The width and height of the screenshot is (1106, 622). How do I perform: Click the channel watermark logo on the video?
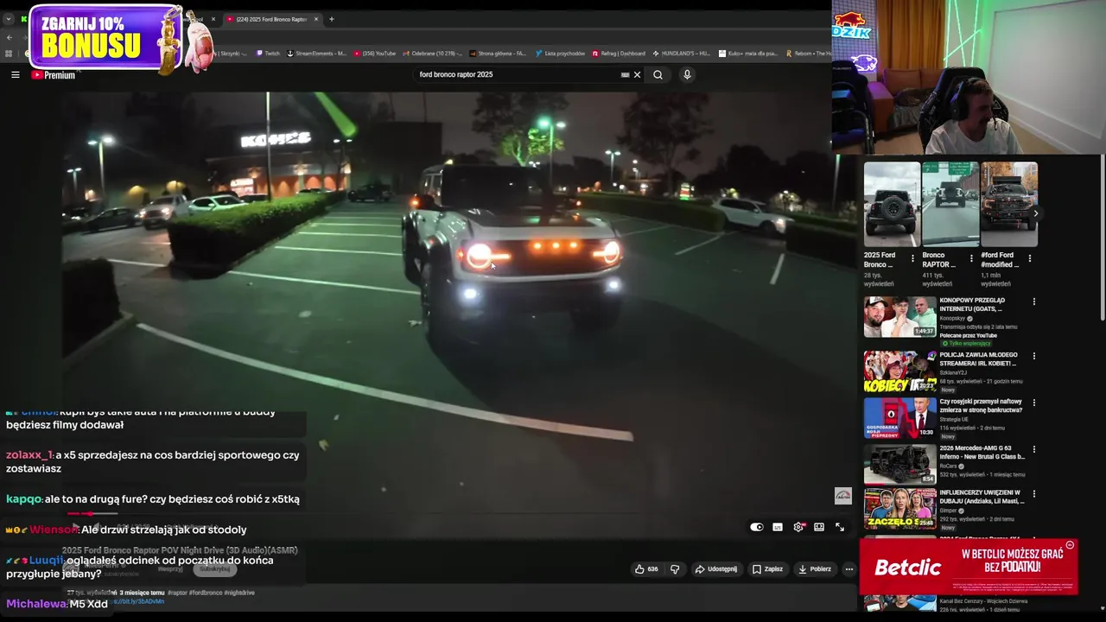[x=842, y=496]
